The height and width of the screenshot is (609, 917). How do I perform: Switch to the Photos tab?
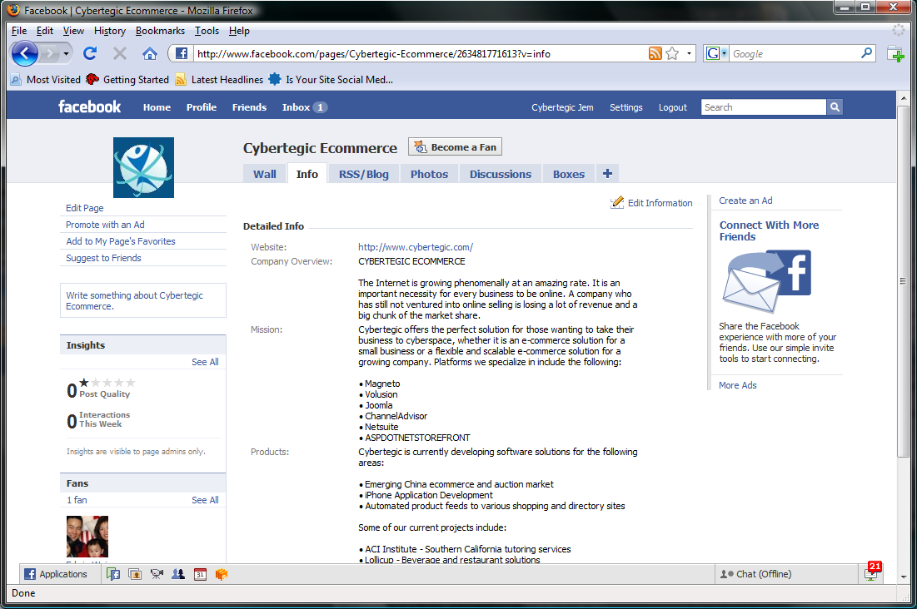point(429,174)
